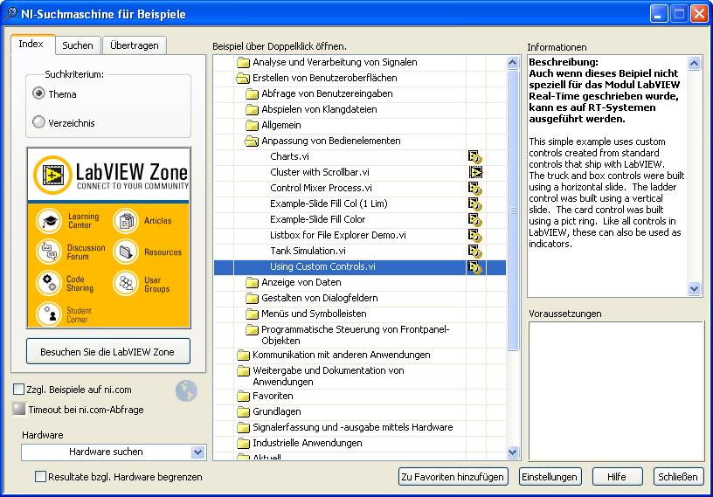Open the Hardware suchen dropdown
Viewport: 713px width, 497px height.
197,452
